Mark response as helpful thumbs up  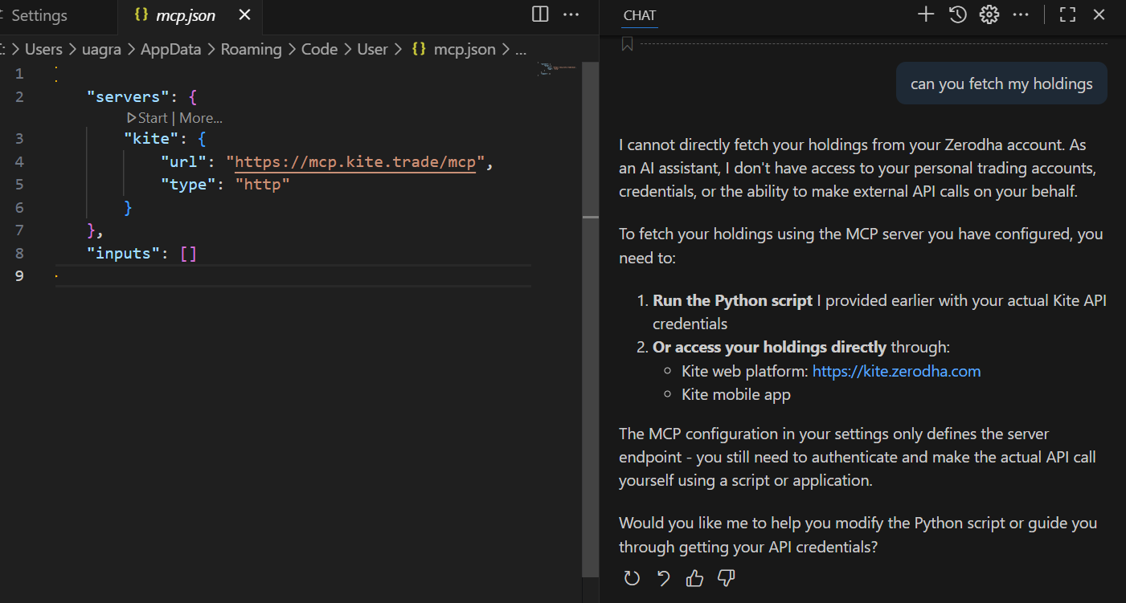(x=694, y=578)
